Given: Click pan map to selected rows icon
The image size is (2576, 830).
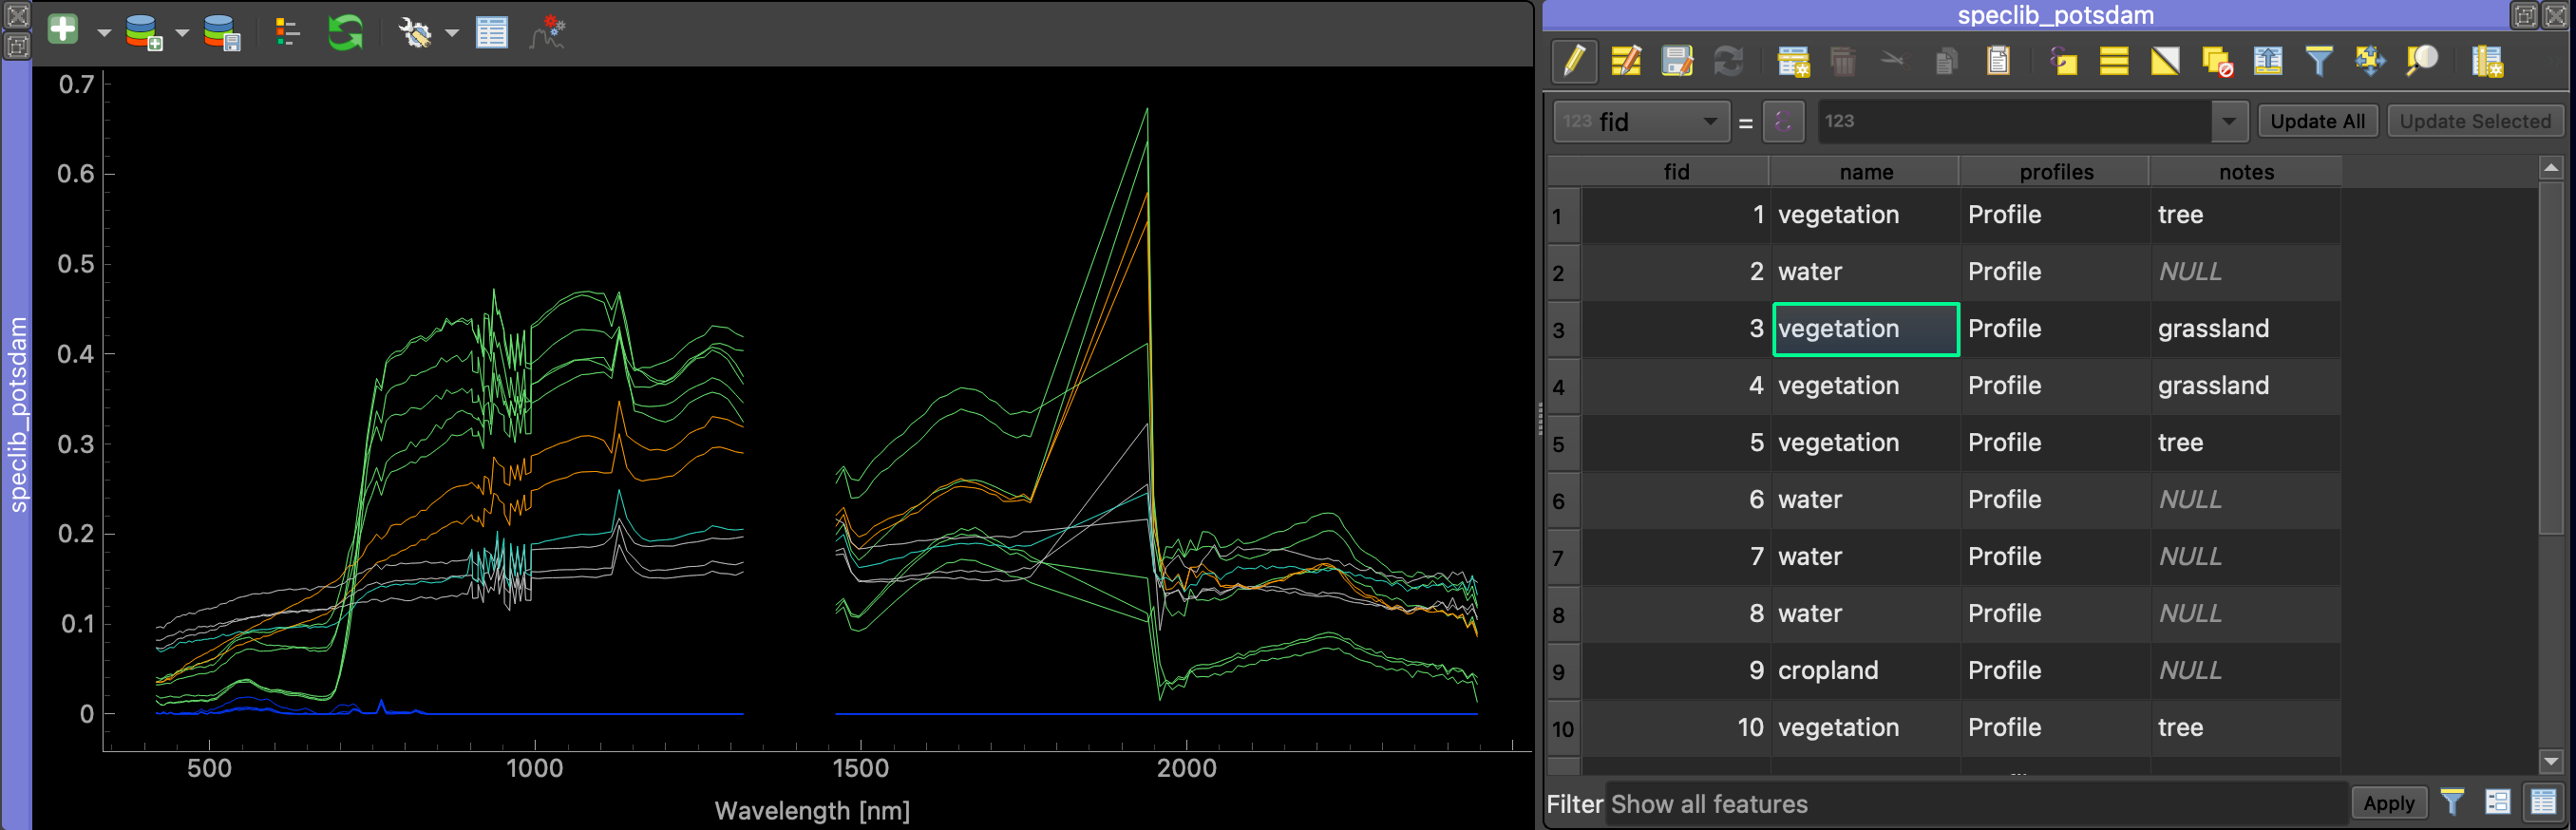Looking at the screenshot, I should coord(2370,61).
